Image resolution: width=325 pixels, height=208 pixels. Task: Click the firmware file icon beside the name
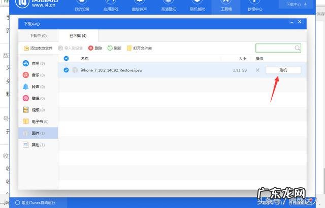coord(75,70)
